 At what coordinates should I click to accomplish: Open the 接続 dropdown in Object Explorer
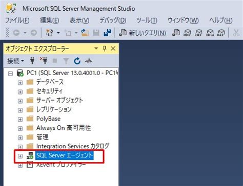click(x=15, y=61)
